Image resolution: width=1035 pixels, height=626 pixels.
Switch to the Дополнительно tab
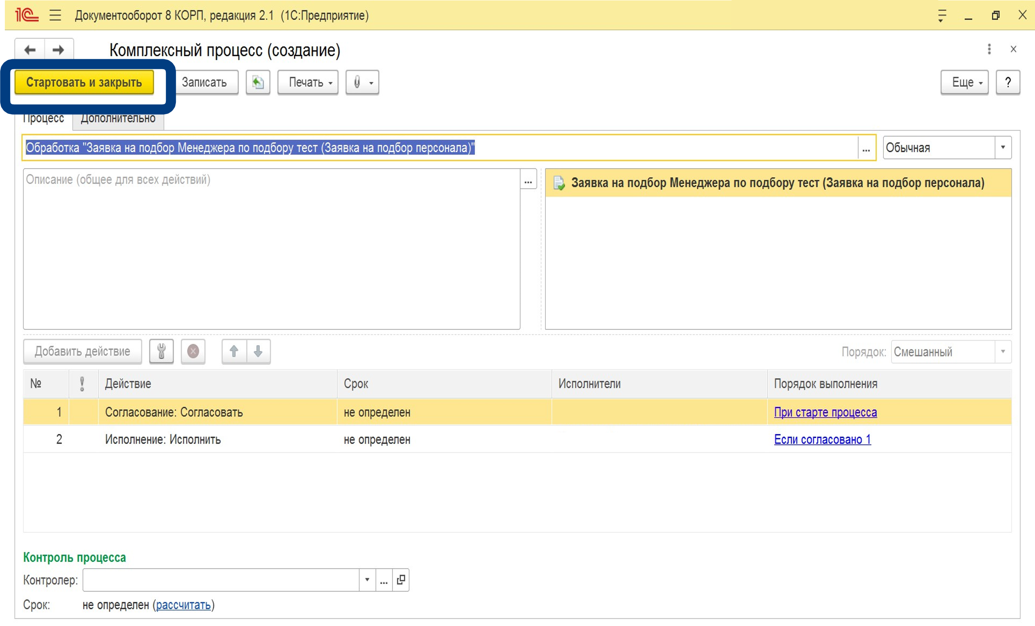tap(118, 119)
